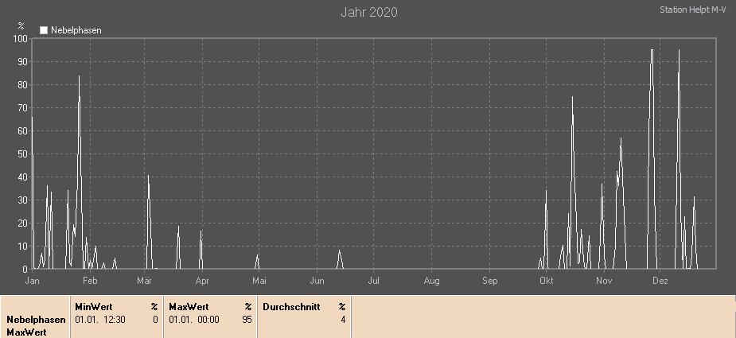Click the Durchschnitt value 4 cell

[x=343, y=319]
